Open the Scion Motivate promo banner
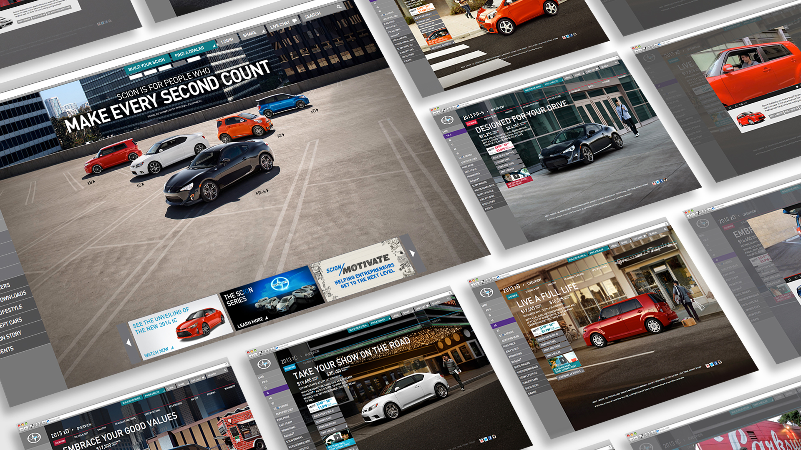This screenshot has height=450, width=801. [363, 269]
